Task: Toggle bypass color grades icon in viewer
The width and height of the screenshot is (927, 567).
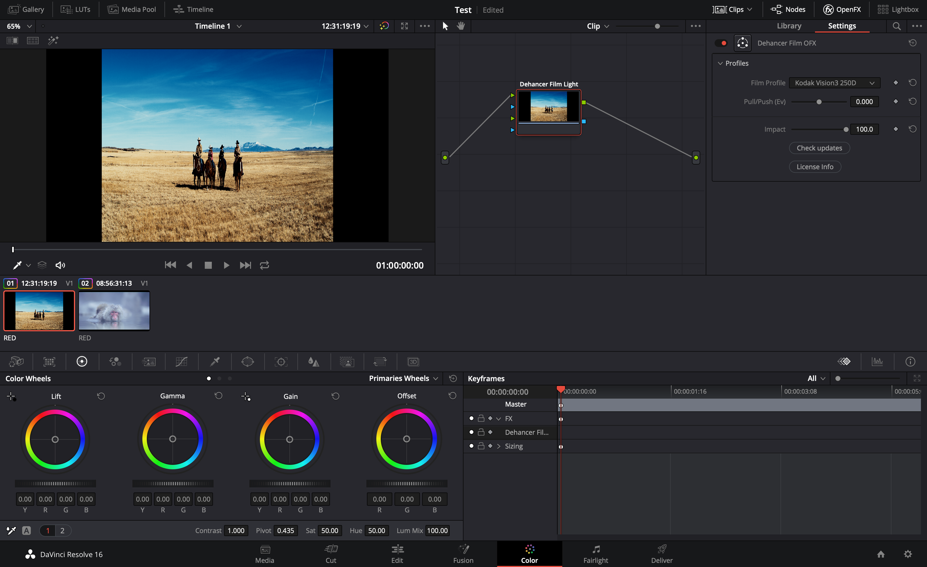Action: click(384, 26)
